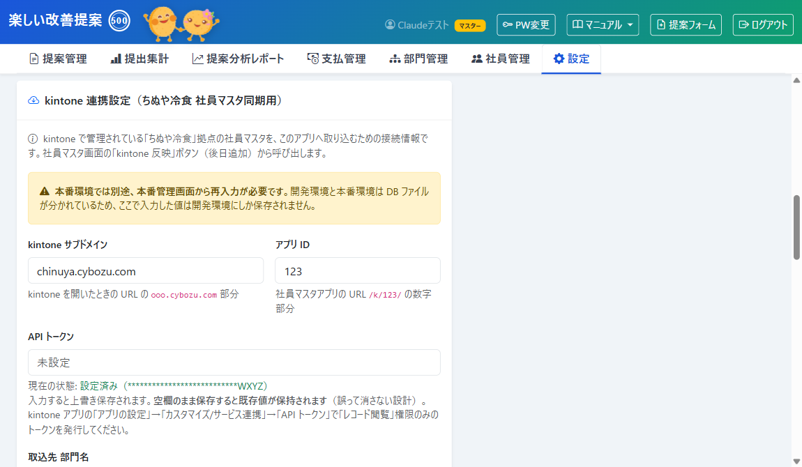
Task: Select the 社員管理 tab
Action: tap(500, 59)
